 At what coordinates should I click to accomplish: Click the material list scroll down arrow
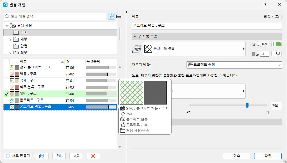tap(120, 147)
